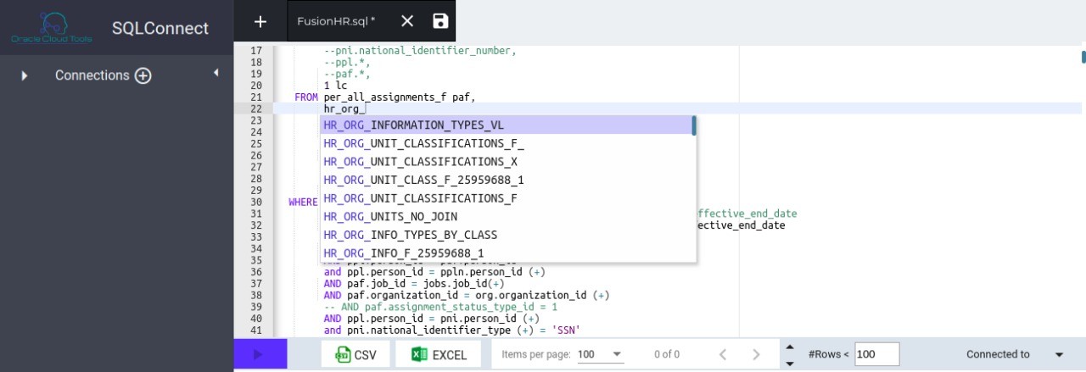Click the '1 lc' text on line 20
The height and width of the screenshot is (372, 1086).
(x=335, y=86)
